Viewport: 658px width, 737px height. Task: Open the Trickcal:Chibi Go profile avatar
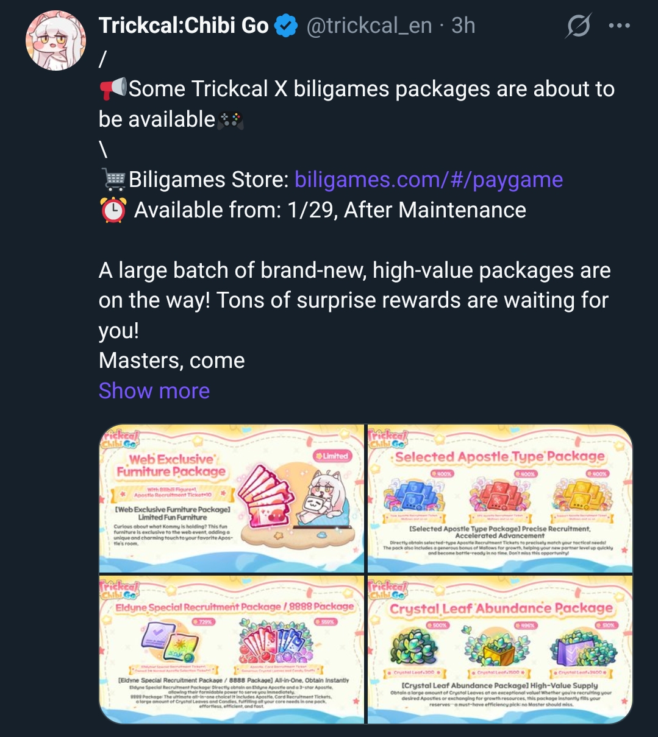click(55, 40)
